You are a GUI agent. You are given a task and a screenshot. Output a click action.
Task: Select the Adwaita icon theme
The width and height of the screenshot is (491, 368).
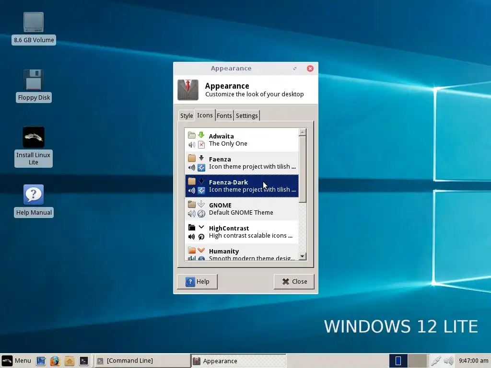(242, 140)
